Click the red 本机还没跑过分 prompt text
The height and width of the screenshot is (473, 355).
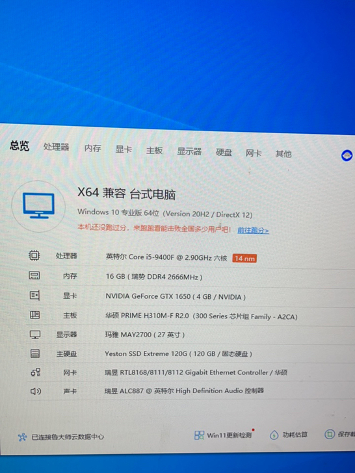[x=154, y=228]
